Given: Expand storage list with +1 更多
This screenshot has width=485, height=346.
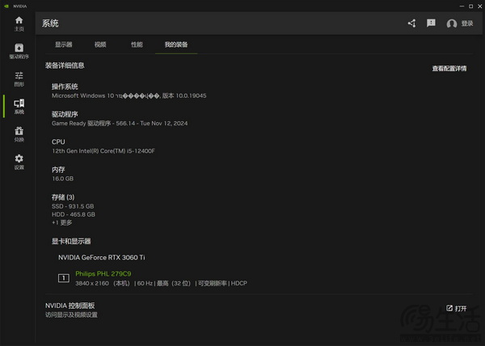Looking at the screenshot, I should point(62,222).
